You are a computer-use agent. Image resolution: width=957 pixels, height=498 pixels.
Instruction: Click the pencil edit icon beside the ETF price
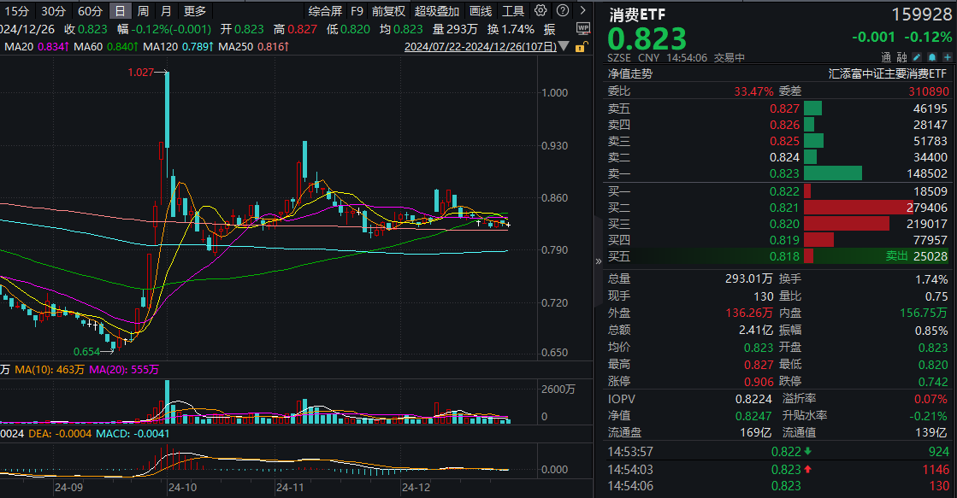[x=918, y=56]
